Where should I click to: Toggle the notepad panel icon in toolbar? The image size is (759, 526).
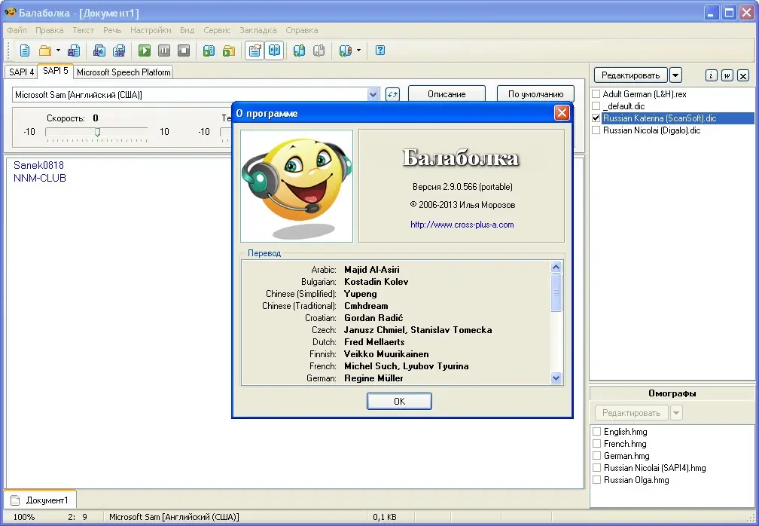click(x=255, y=50)
